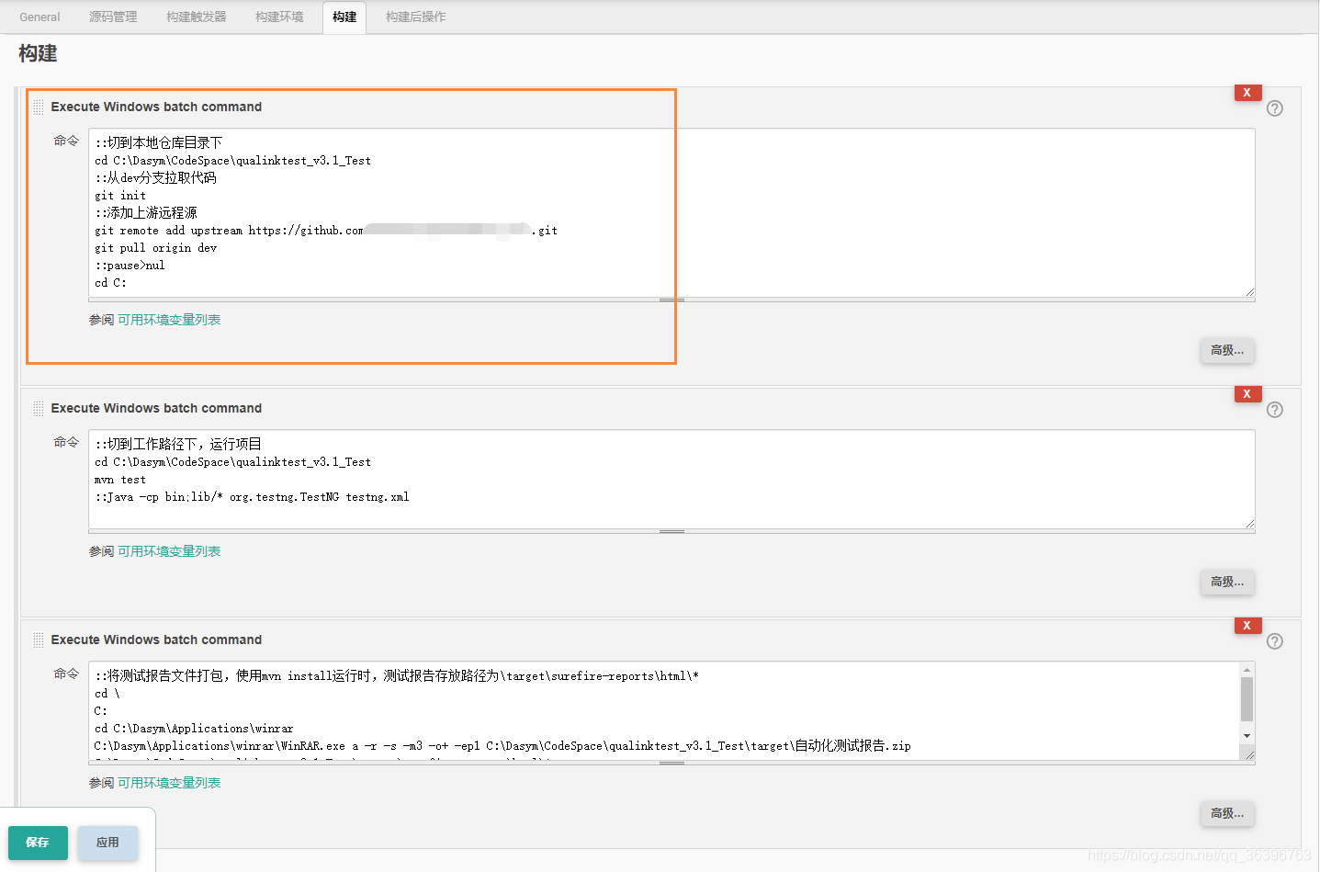Screen dimensions: 1320x872
Task: Go to the 构建后操作 tab
Action: tap(415, 17)
